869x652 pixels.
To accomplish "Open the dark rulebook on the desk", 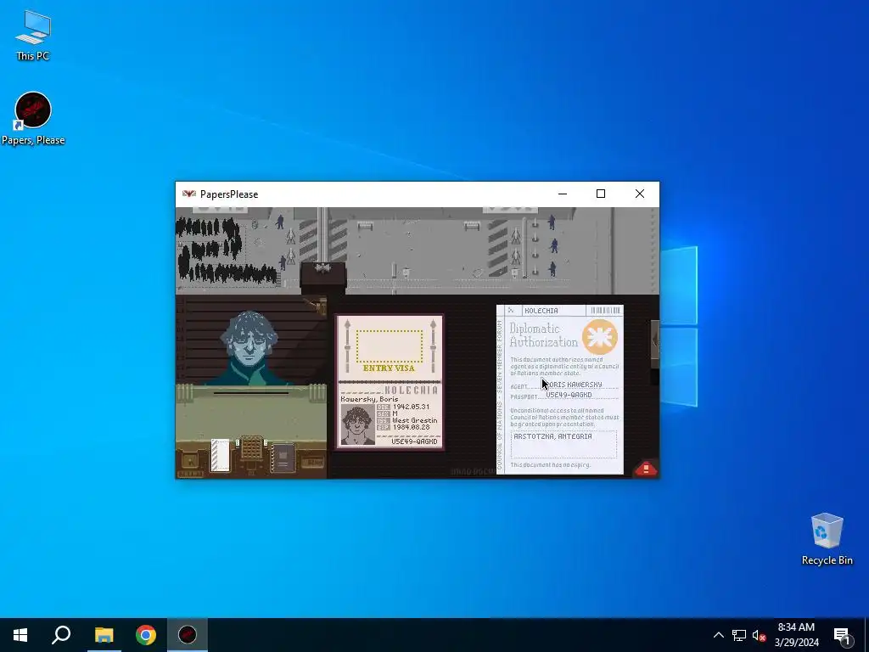I will tap(283, 458).
